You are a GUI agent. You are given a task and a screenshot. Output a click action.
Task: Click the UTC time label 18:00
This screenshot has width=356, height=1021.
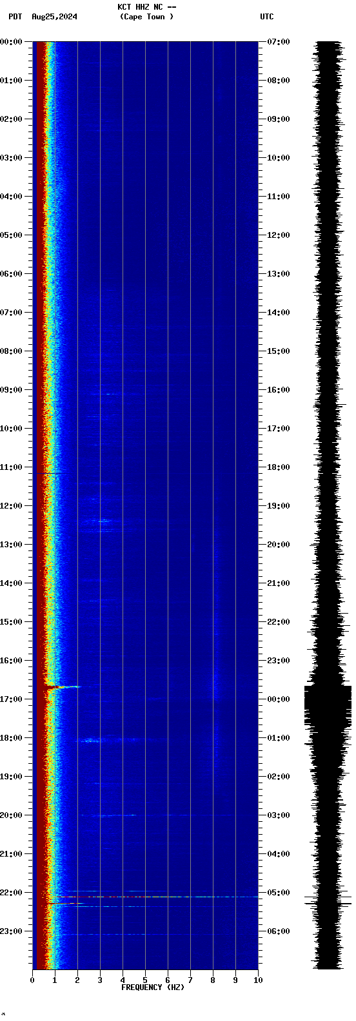pyautogui.click(x=279, y=467)
